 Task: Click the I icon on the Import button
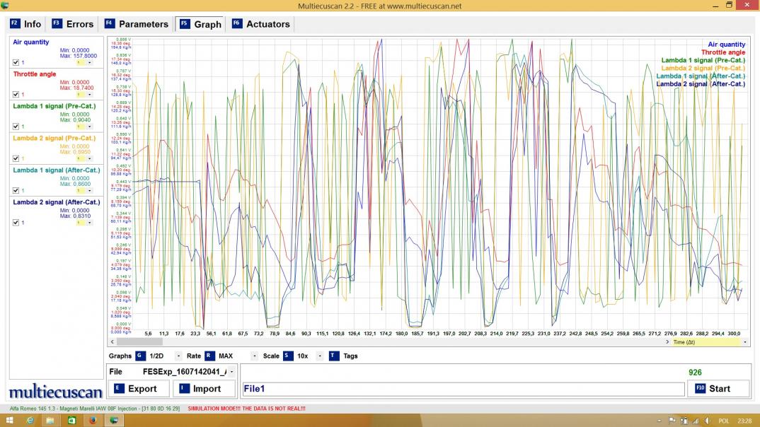pyautogui.click(x=184, y=388)
